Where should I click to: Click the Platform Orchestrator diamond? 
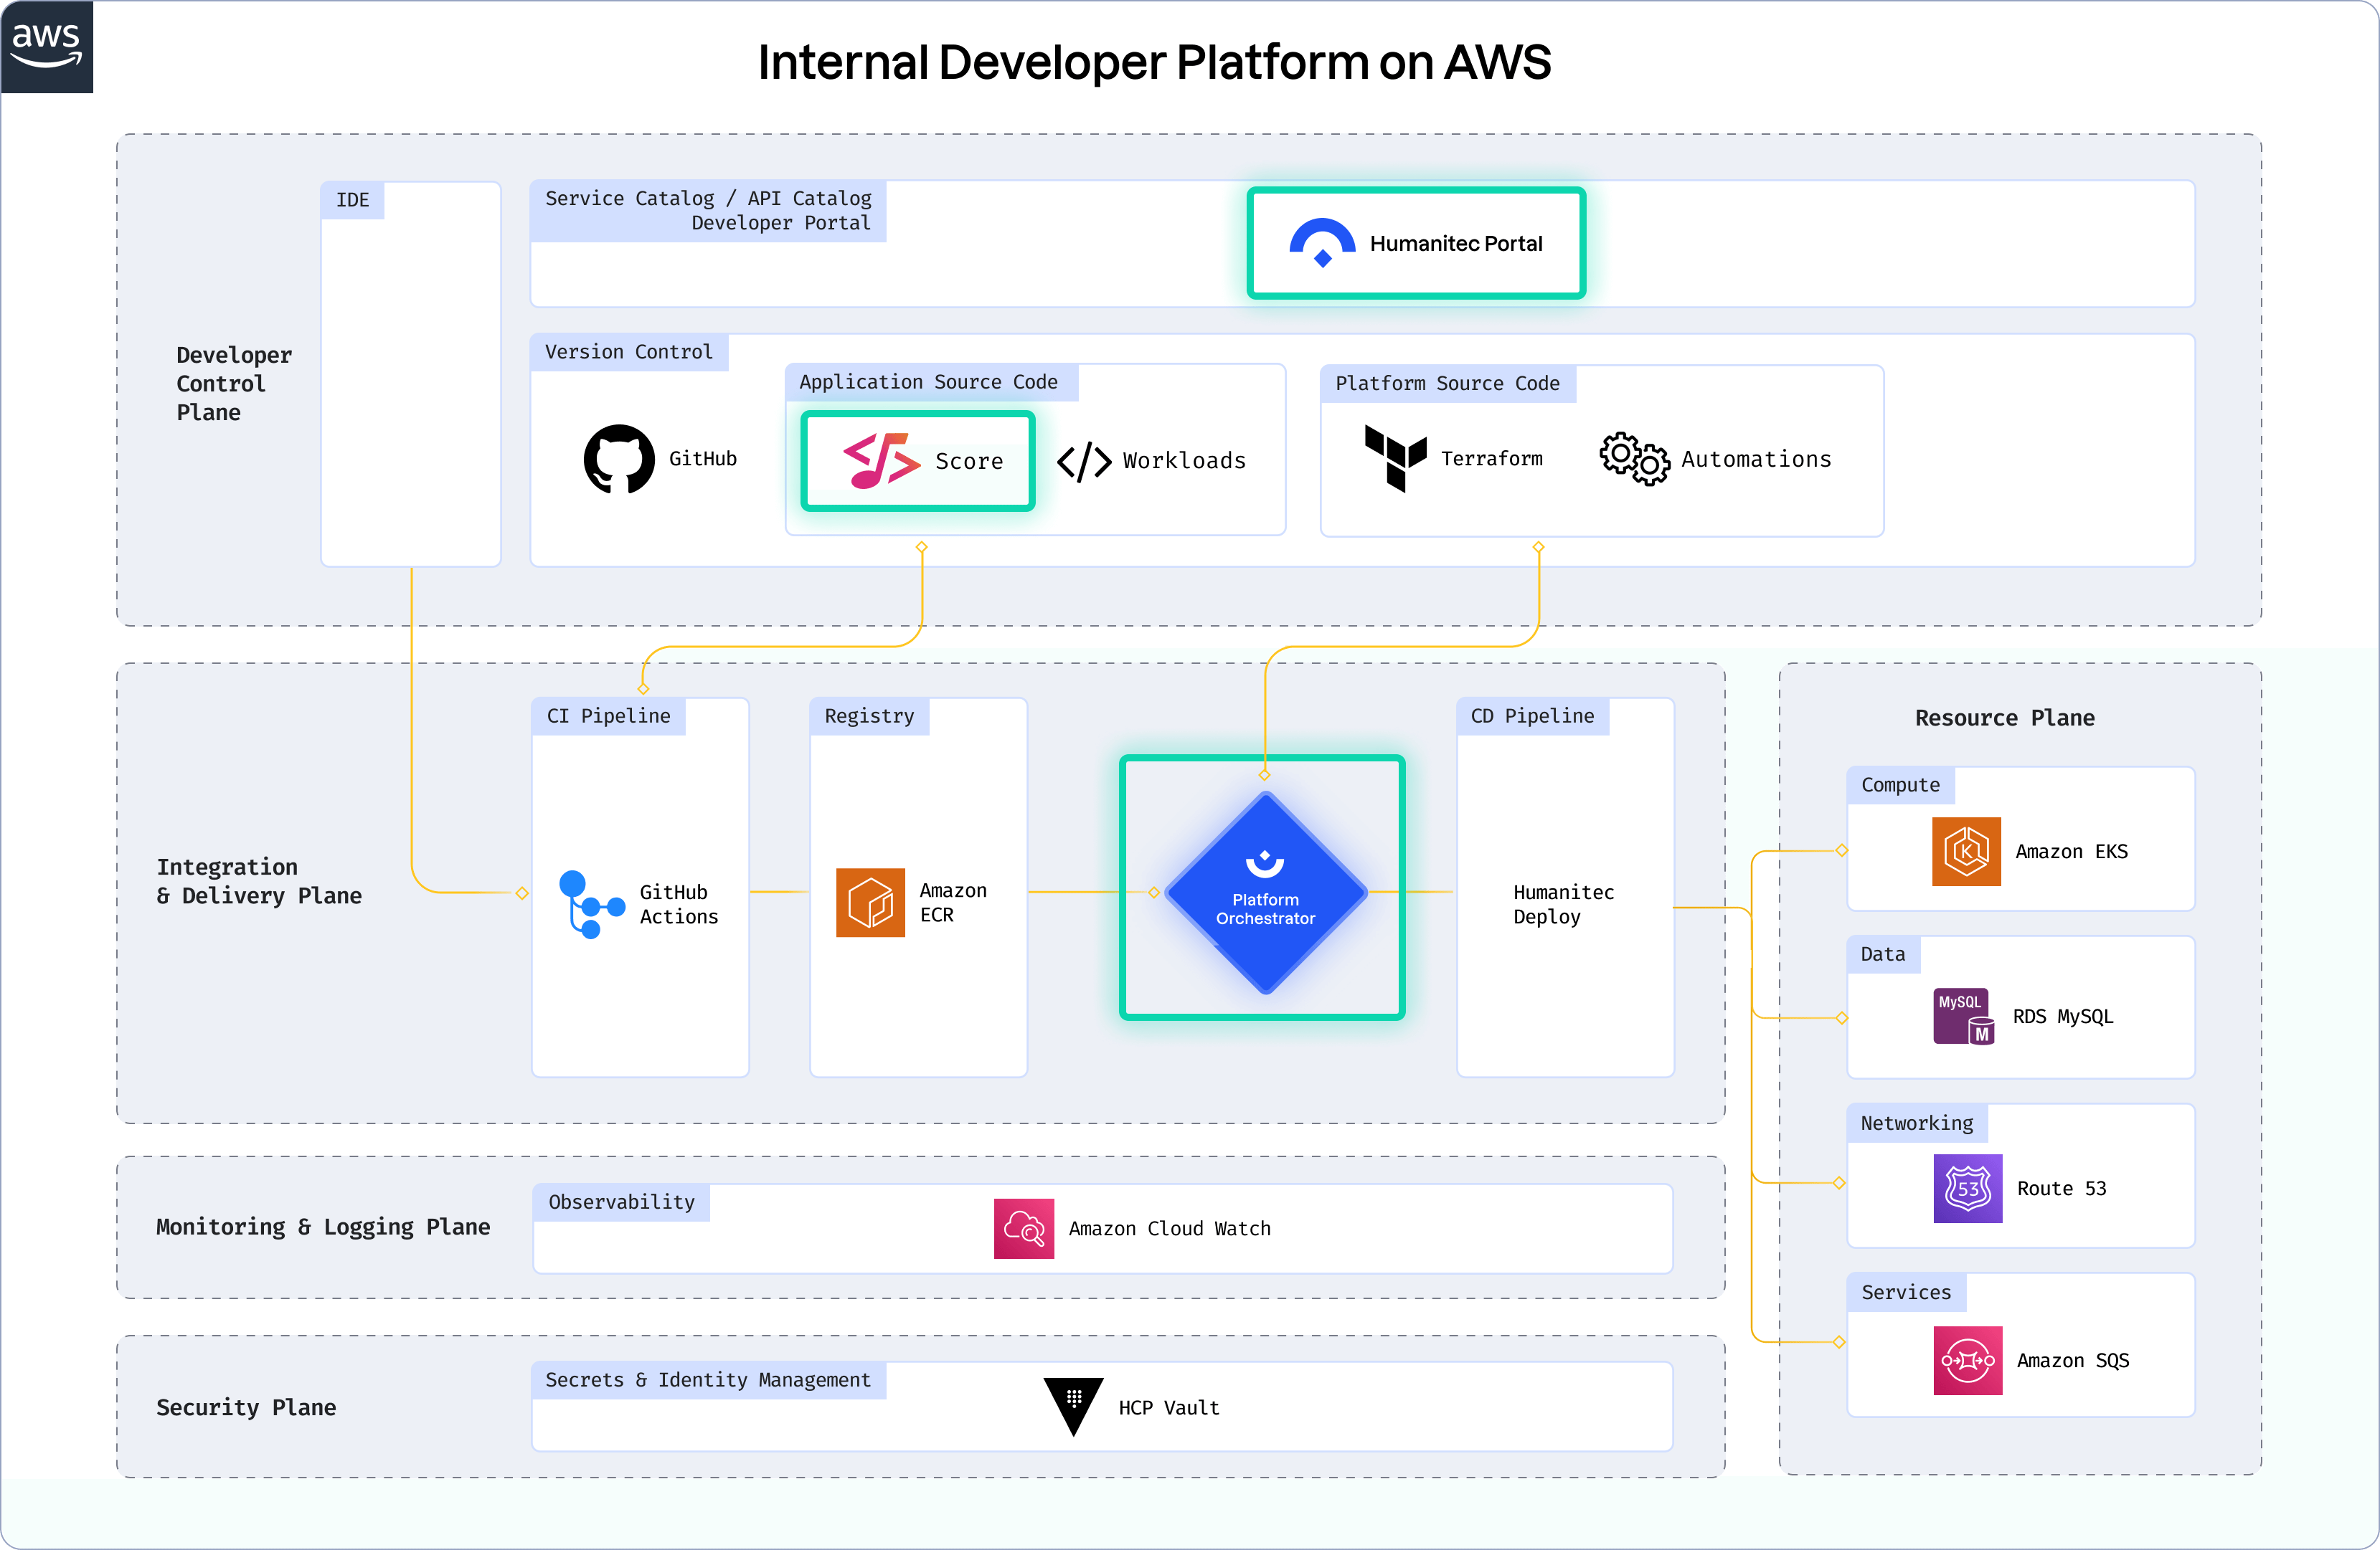[1265, 891]
